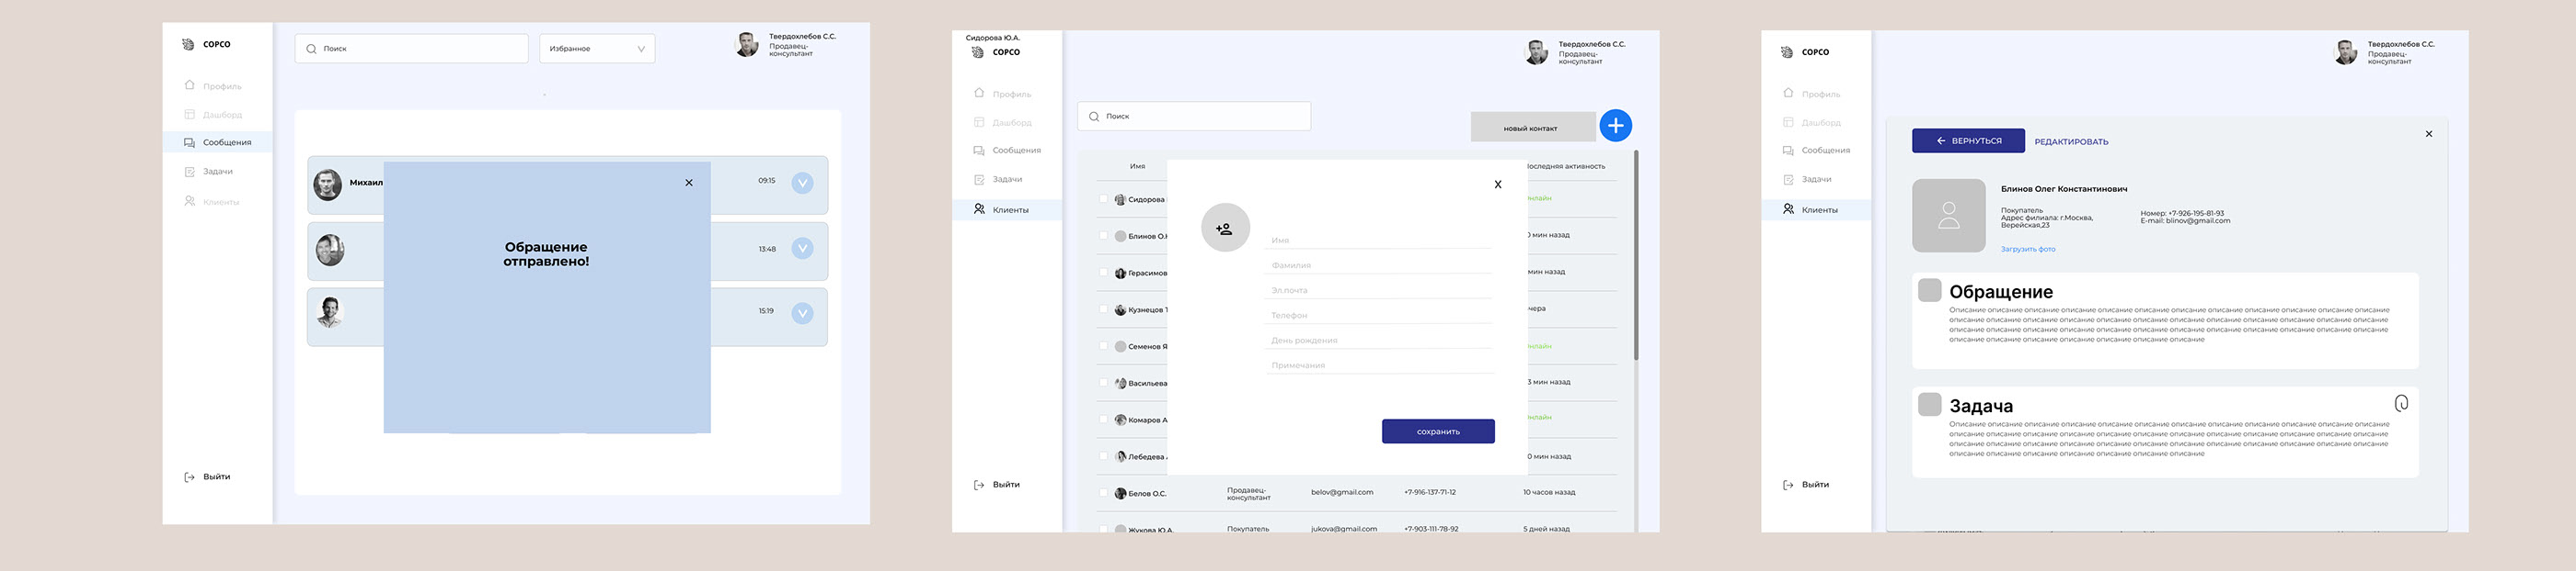Close the 'Обращение отправлено!' popup
2576x571 pixels.
(x=689, y=183)
